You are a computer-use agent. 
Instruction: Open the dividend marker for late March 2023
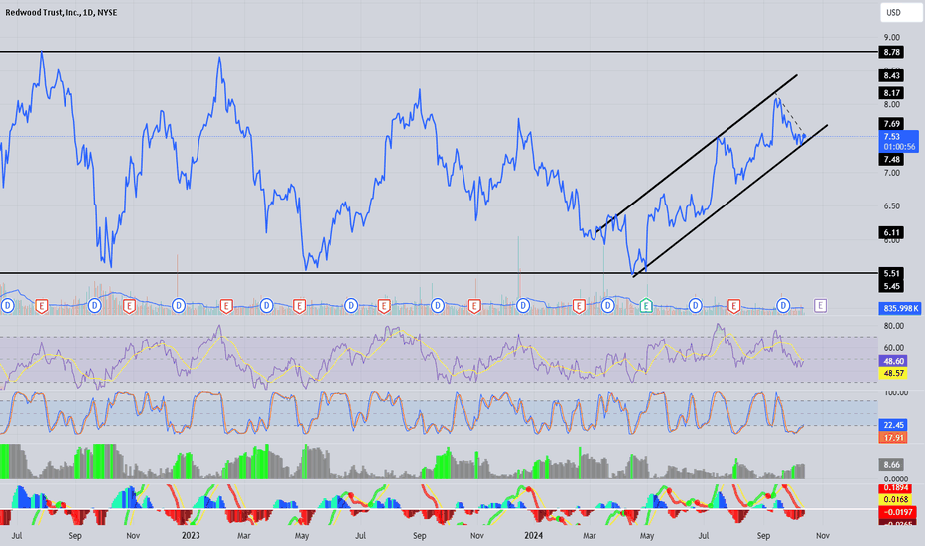pyautogui.click(x=267, y=305)
